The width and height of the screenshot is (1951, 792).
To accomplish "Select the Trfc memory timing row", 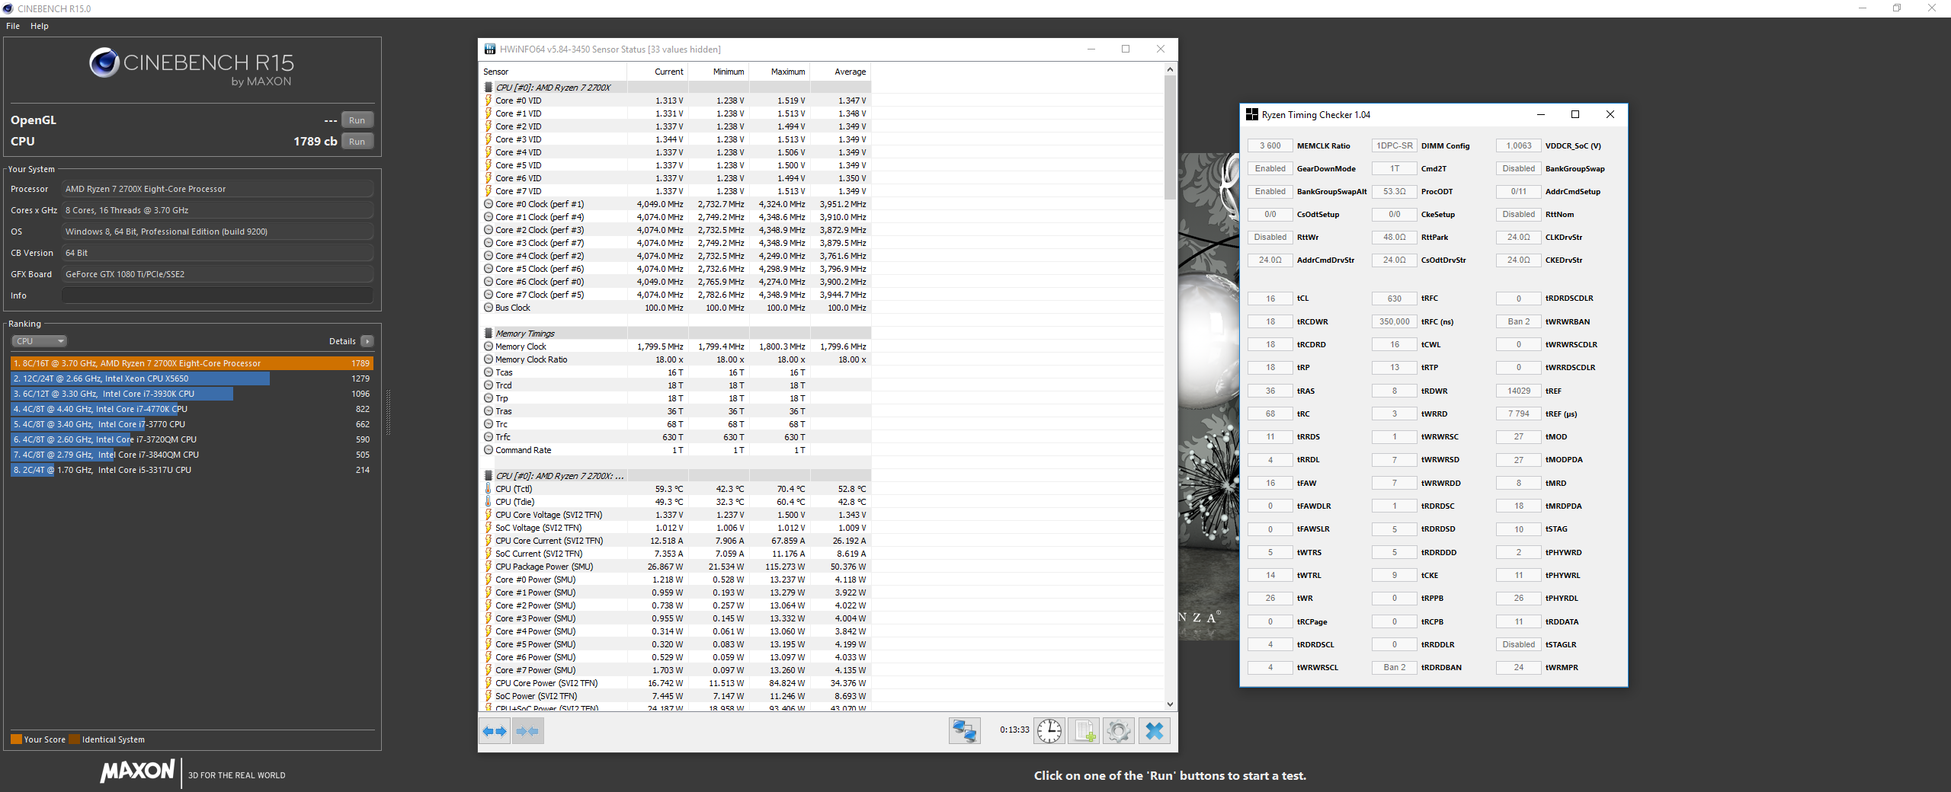I will click(675, 437).
